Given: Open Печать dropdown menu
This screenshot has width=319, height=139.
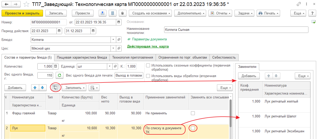Looking at the screenshot, I should pyautogui.click(x=268, y=13).
